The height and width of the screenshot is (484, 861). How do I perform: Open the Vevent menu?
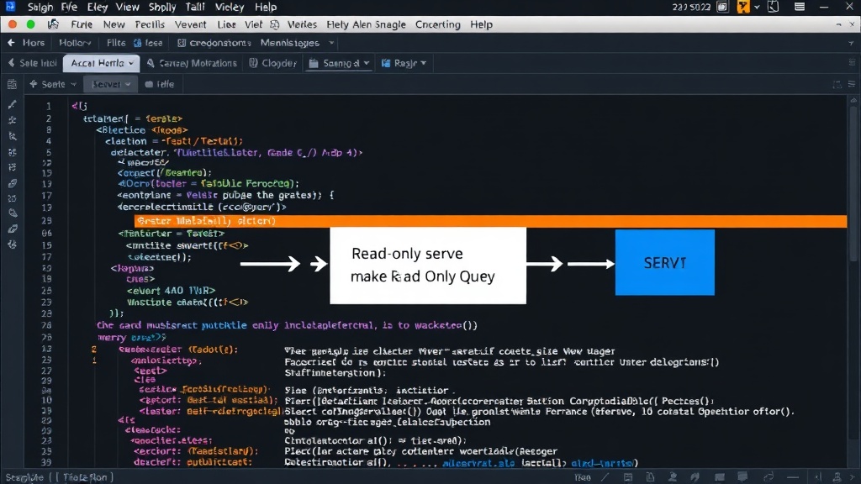[190, 24]
